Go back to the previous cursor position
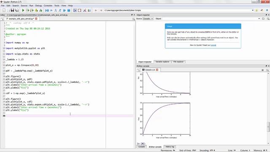The image size is (270, 152). coord(96,10)
